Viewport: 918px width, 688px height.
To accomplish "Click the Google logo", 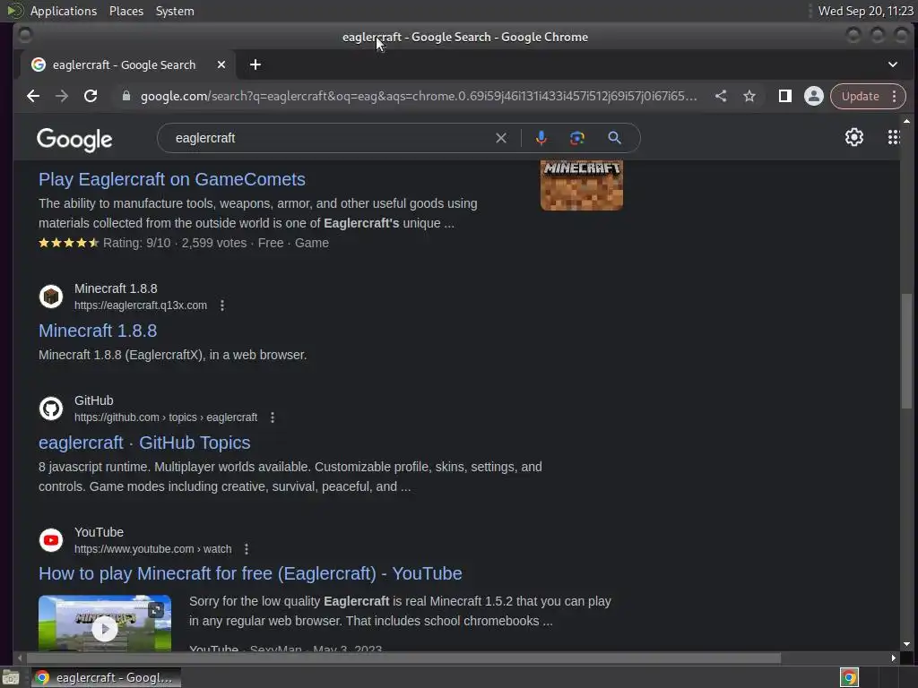I will click(x=74, y=139).
